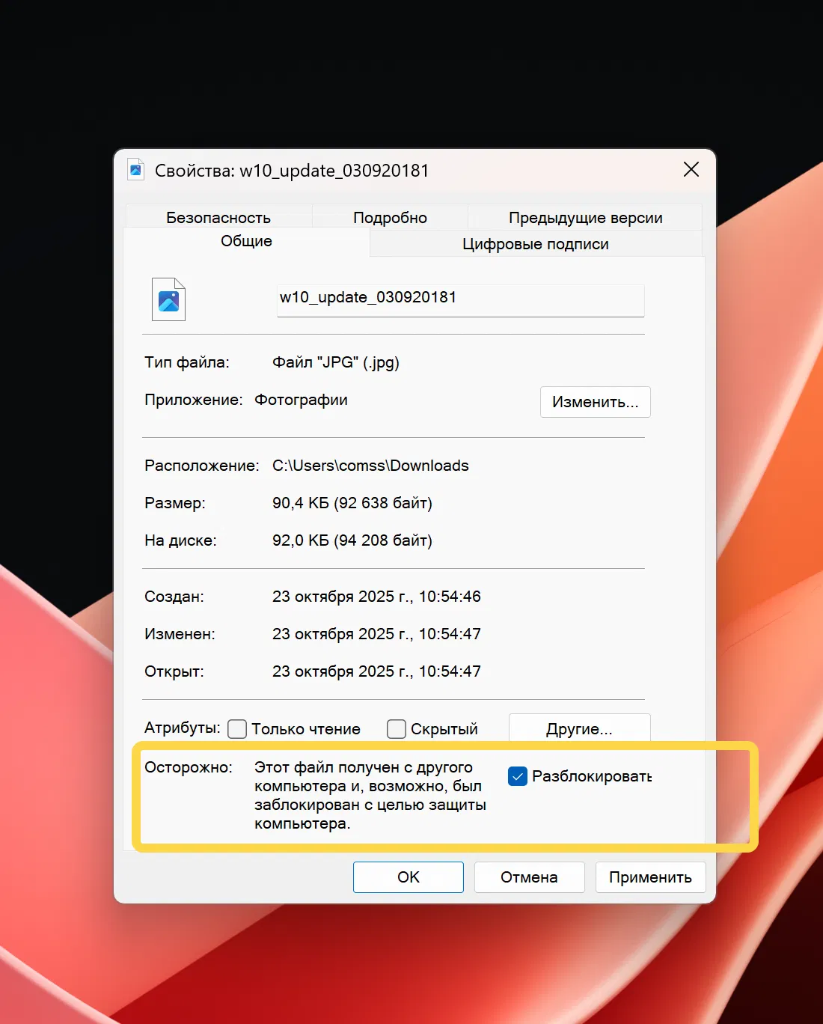Click the Изменен date value
This screenshot has width=823, height=1024.
(376, 634)
